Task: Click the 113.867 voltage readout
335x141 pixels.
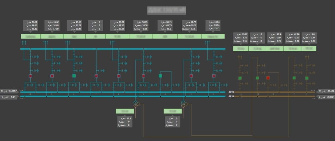Action: coord(10,90)
